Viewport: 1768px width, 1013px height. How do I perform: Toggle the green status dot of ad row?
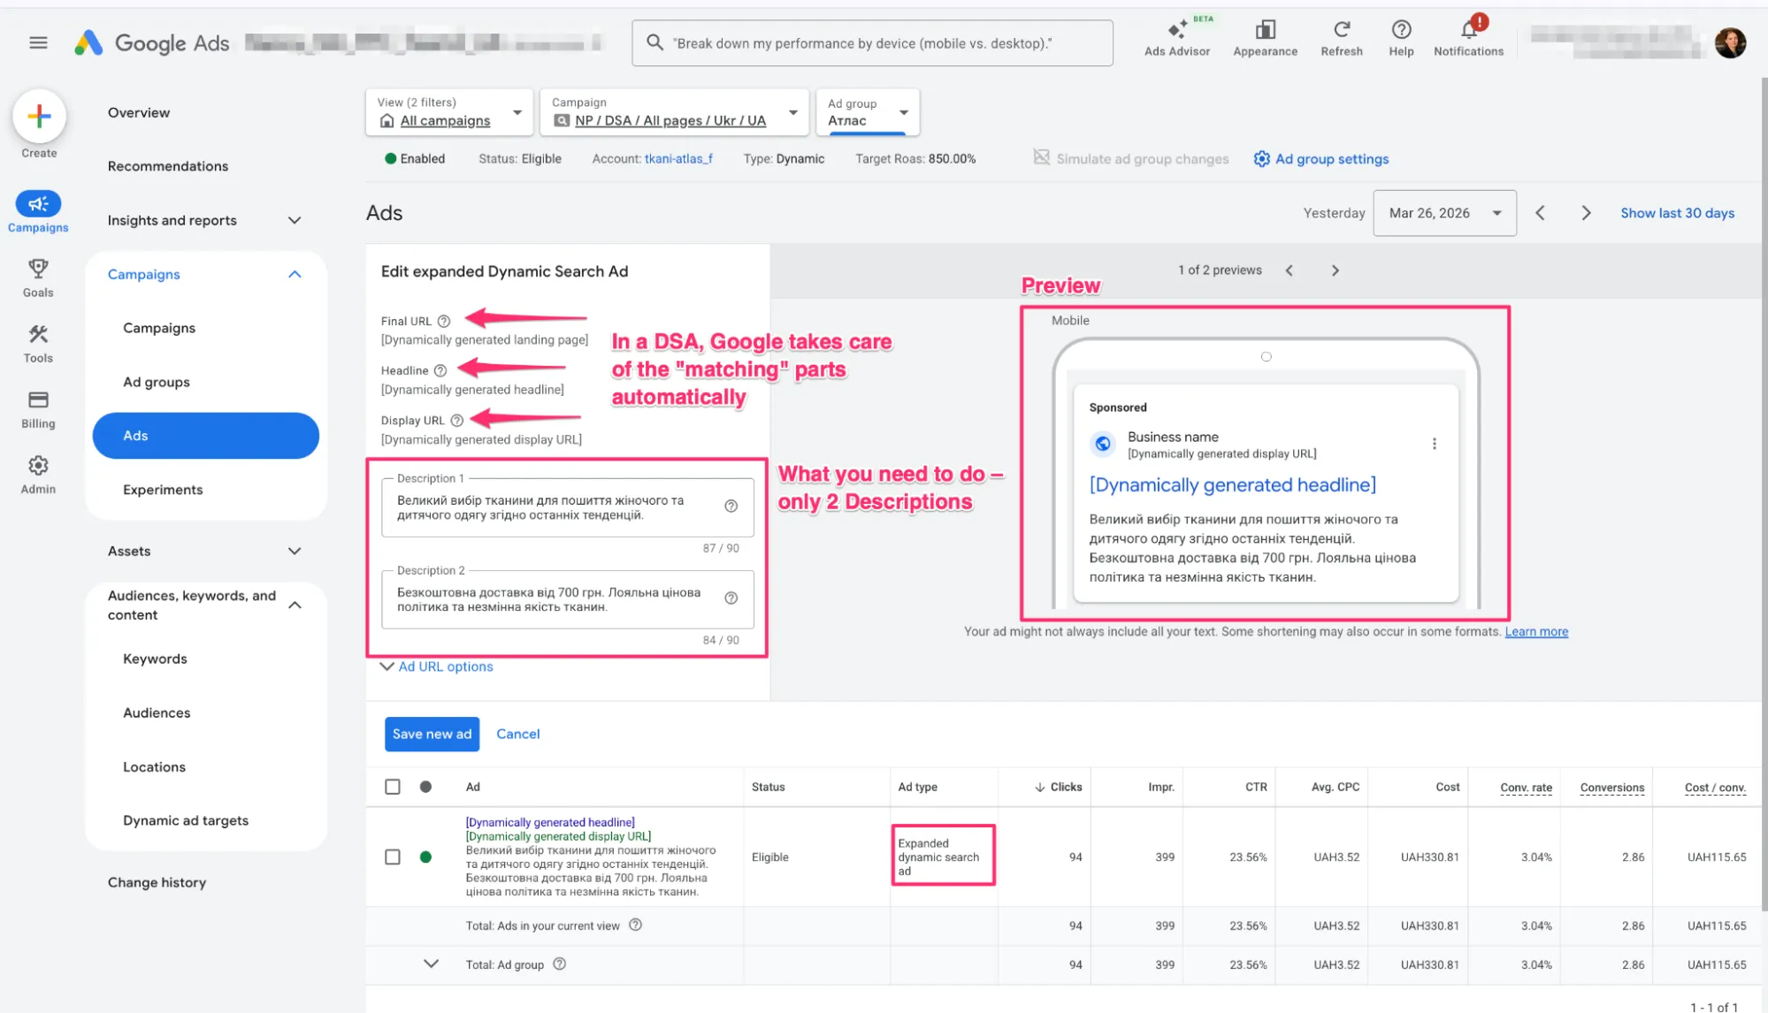pyautogui.click(x=425, y=857)
